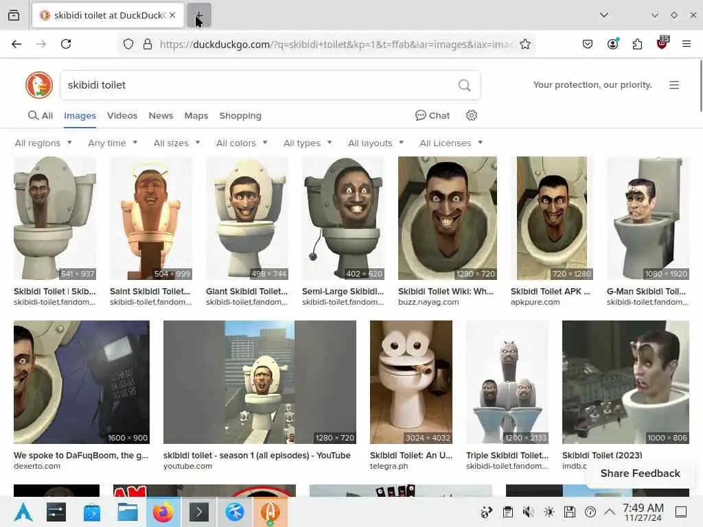
Task: Switch to the Maps tab
Action: coord(196,115)
